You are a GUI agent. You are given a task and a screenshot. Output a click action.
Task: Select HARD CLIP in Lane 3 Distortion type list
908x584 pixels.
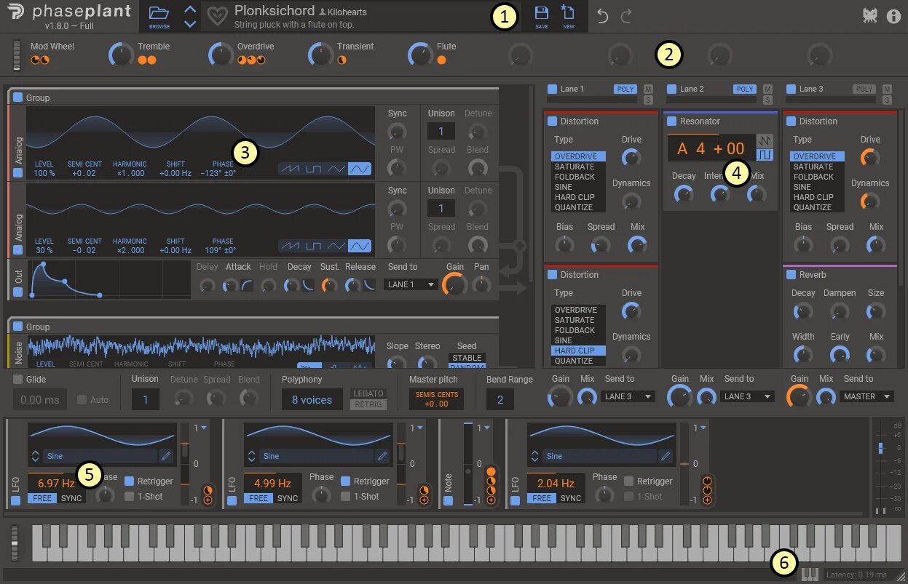[817, 197]
